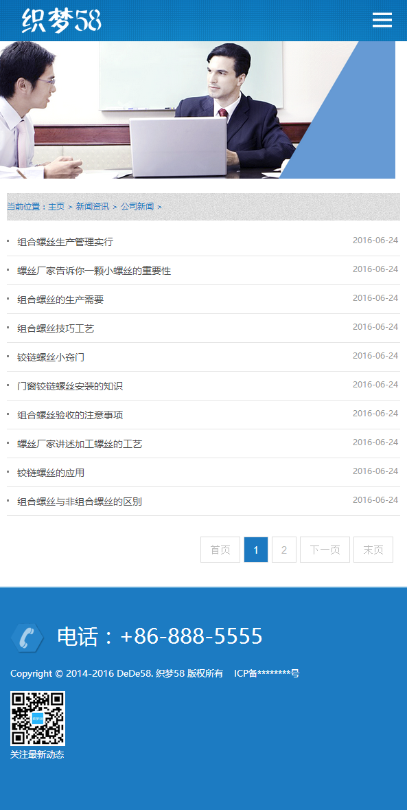Open article 组合螺丝的生产需要
This screenshot has width=407, height=810.
pyautogui.click(x=60, y=300)
